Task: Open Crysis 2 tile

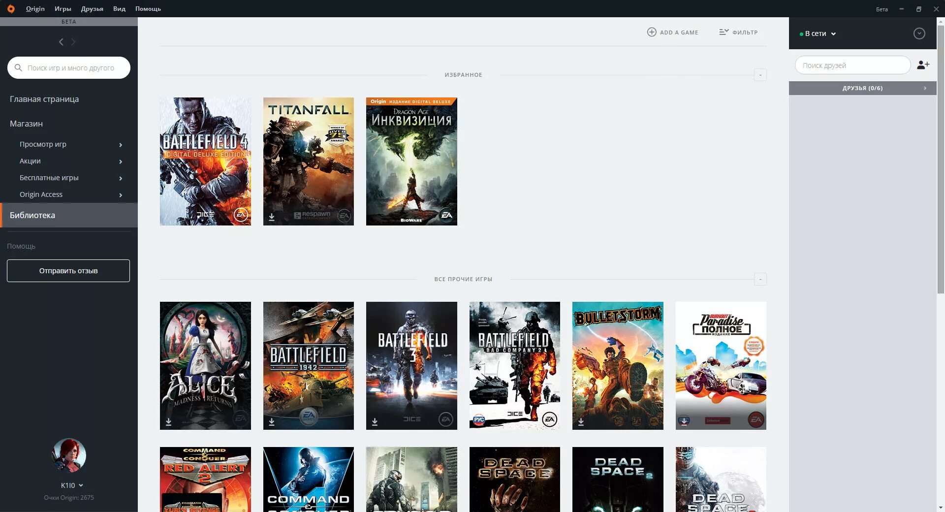Action: tap(411, 480)
